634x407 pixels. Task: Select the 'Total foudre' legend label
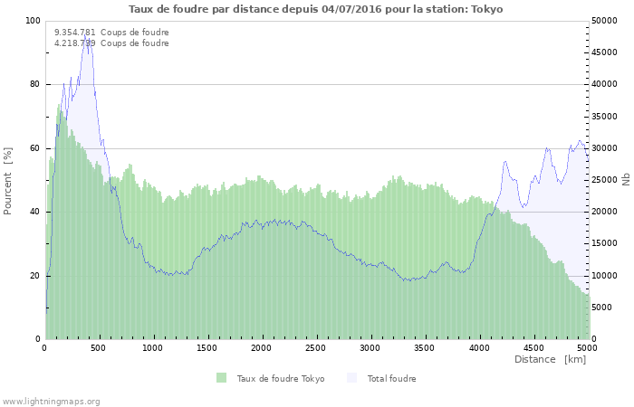pos(391,378)
